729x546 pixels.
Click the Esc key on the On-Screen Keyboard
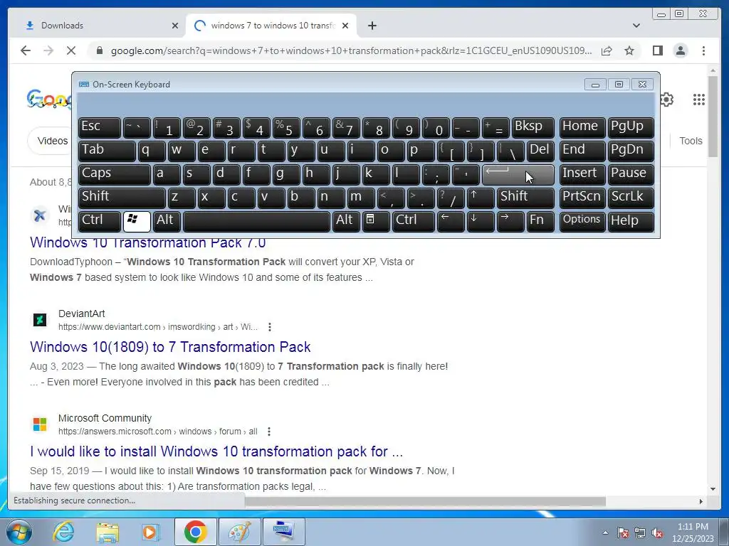coord(100,127)
